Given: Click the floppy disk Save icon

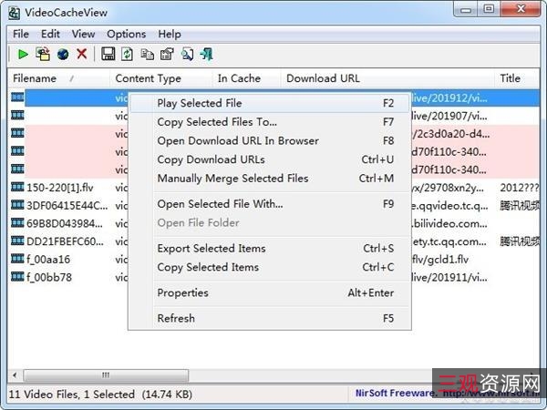Looking at the screenshot, I should [108, 55].
